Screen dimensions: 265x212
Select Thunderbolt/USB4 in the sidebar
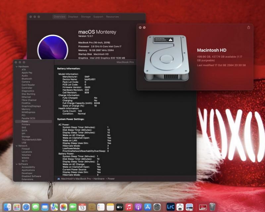coord(31,140)
